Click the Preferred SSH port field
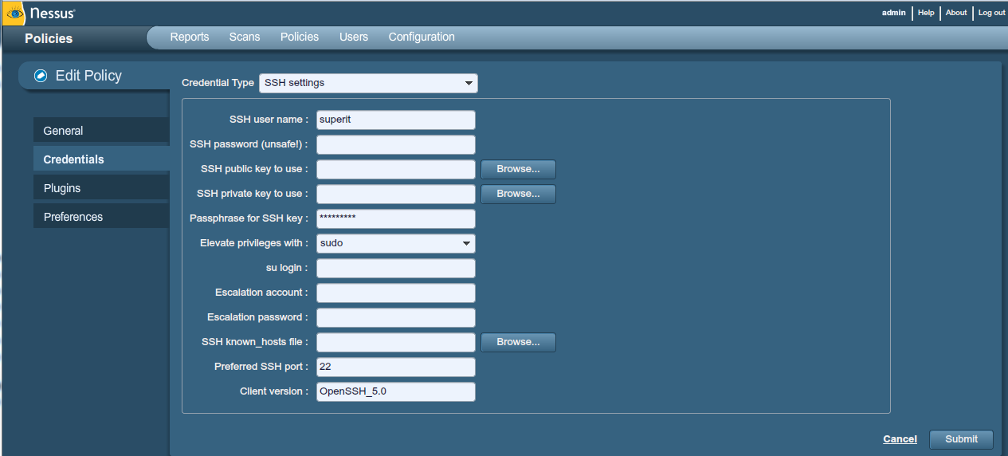Screen dimensions: 1008x456 click(x=396, y=367)
